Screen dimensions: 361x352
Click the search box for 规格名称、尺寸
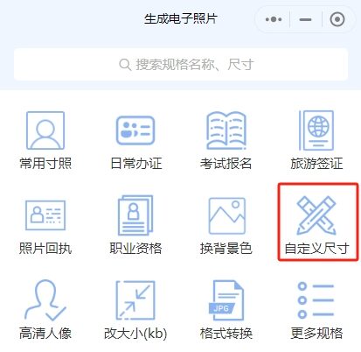tap(181, 64)
